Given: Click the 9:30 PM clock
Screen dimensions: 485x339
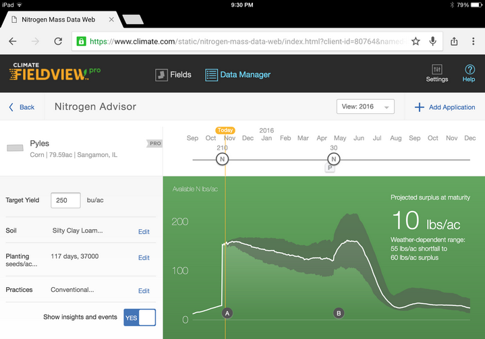Looking at the screenshot, I should point(242,5).
